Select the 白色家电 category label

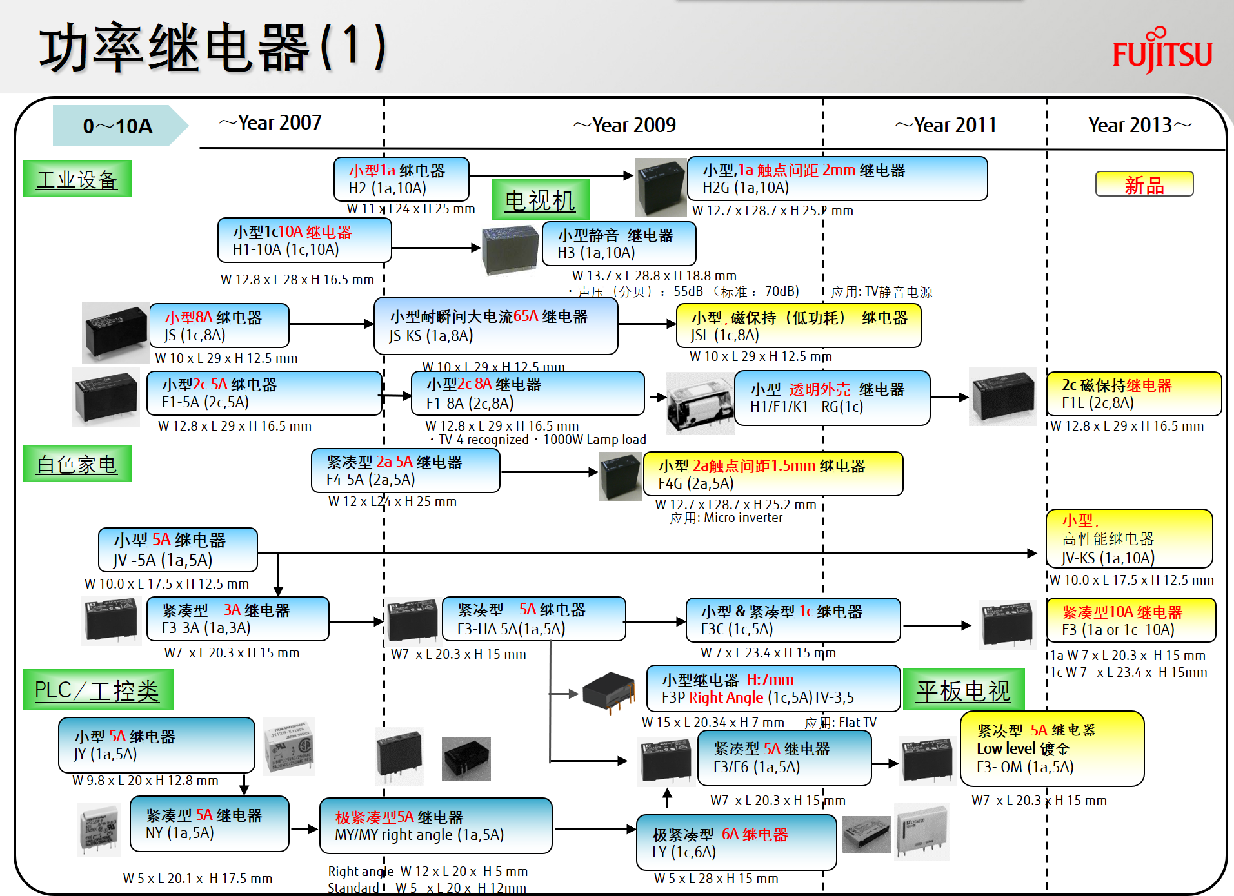77,463
